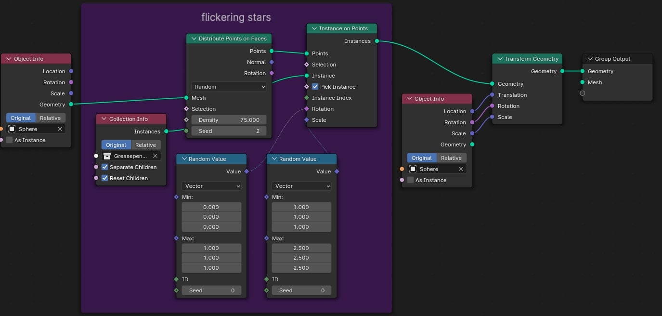Toggle the Reset Children checkbox

click(x=105, y=178)
